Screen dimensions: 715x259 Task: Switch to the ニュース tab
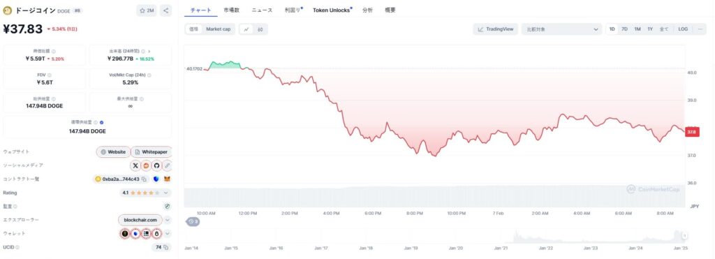tap(263, 10)
